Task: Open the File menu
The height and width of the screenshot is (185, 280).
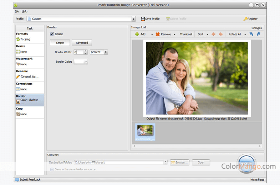Action: coord(17,11)
